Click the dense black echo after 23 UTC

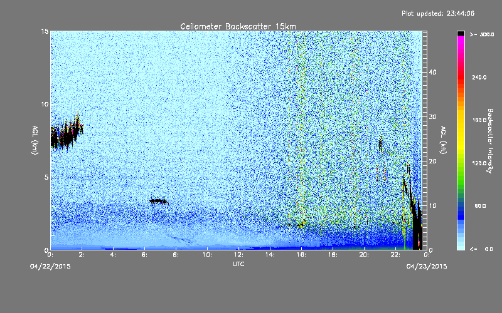(417, 223)
